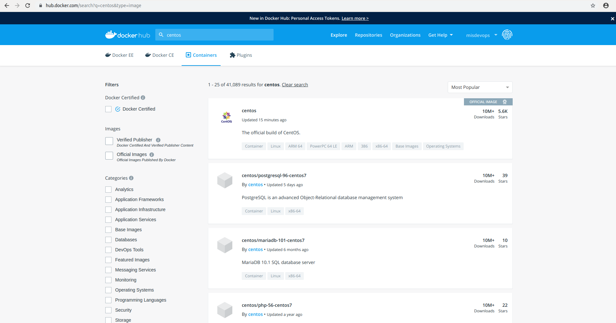The width and height of the screenshot is (616, 323).
Task: Check the Databases category
Action: tap(108, 240)
